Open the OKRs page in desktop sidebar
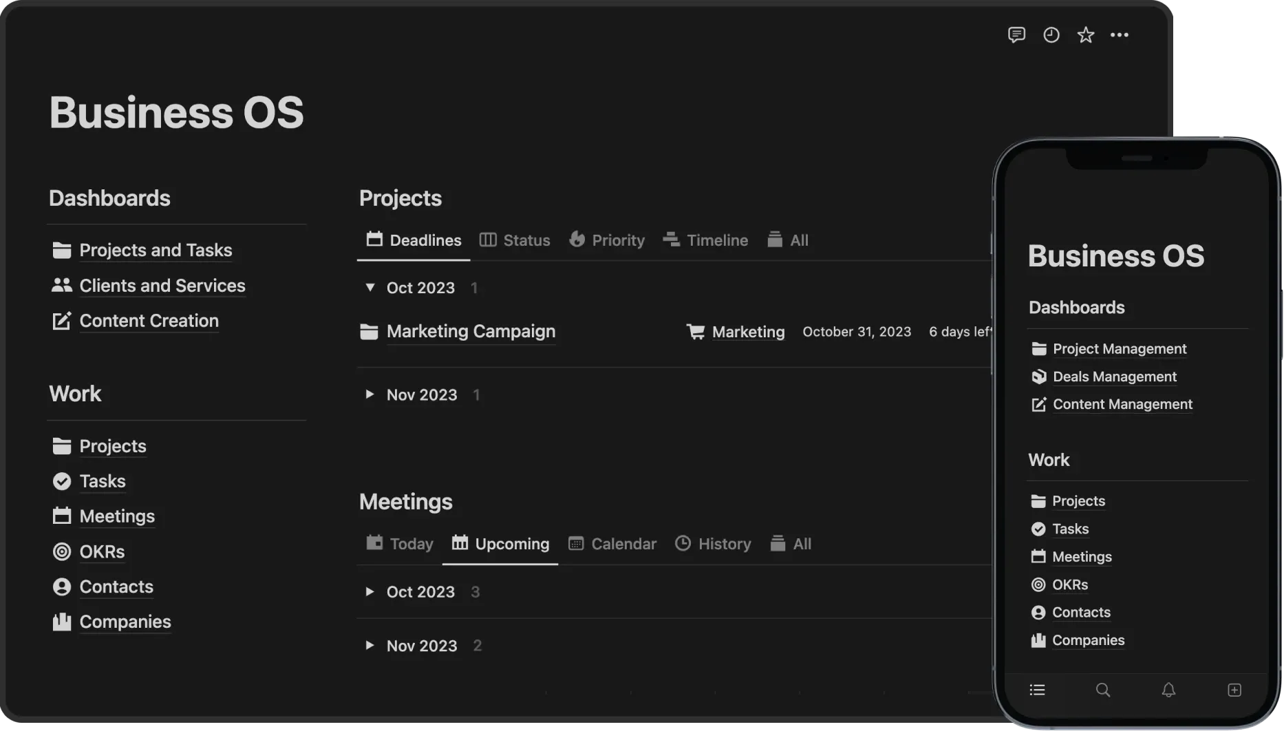 [x=102, y=551]
